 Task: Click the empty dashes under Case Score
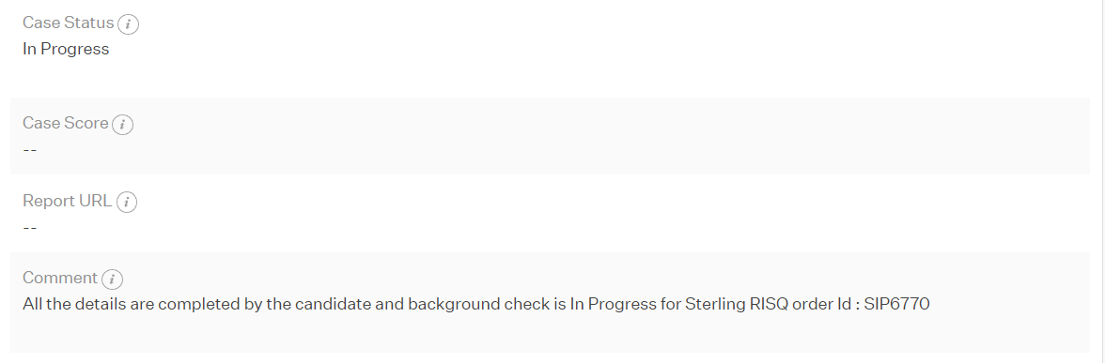(x=30, y=150)
